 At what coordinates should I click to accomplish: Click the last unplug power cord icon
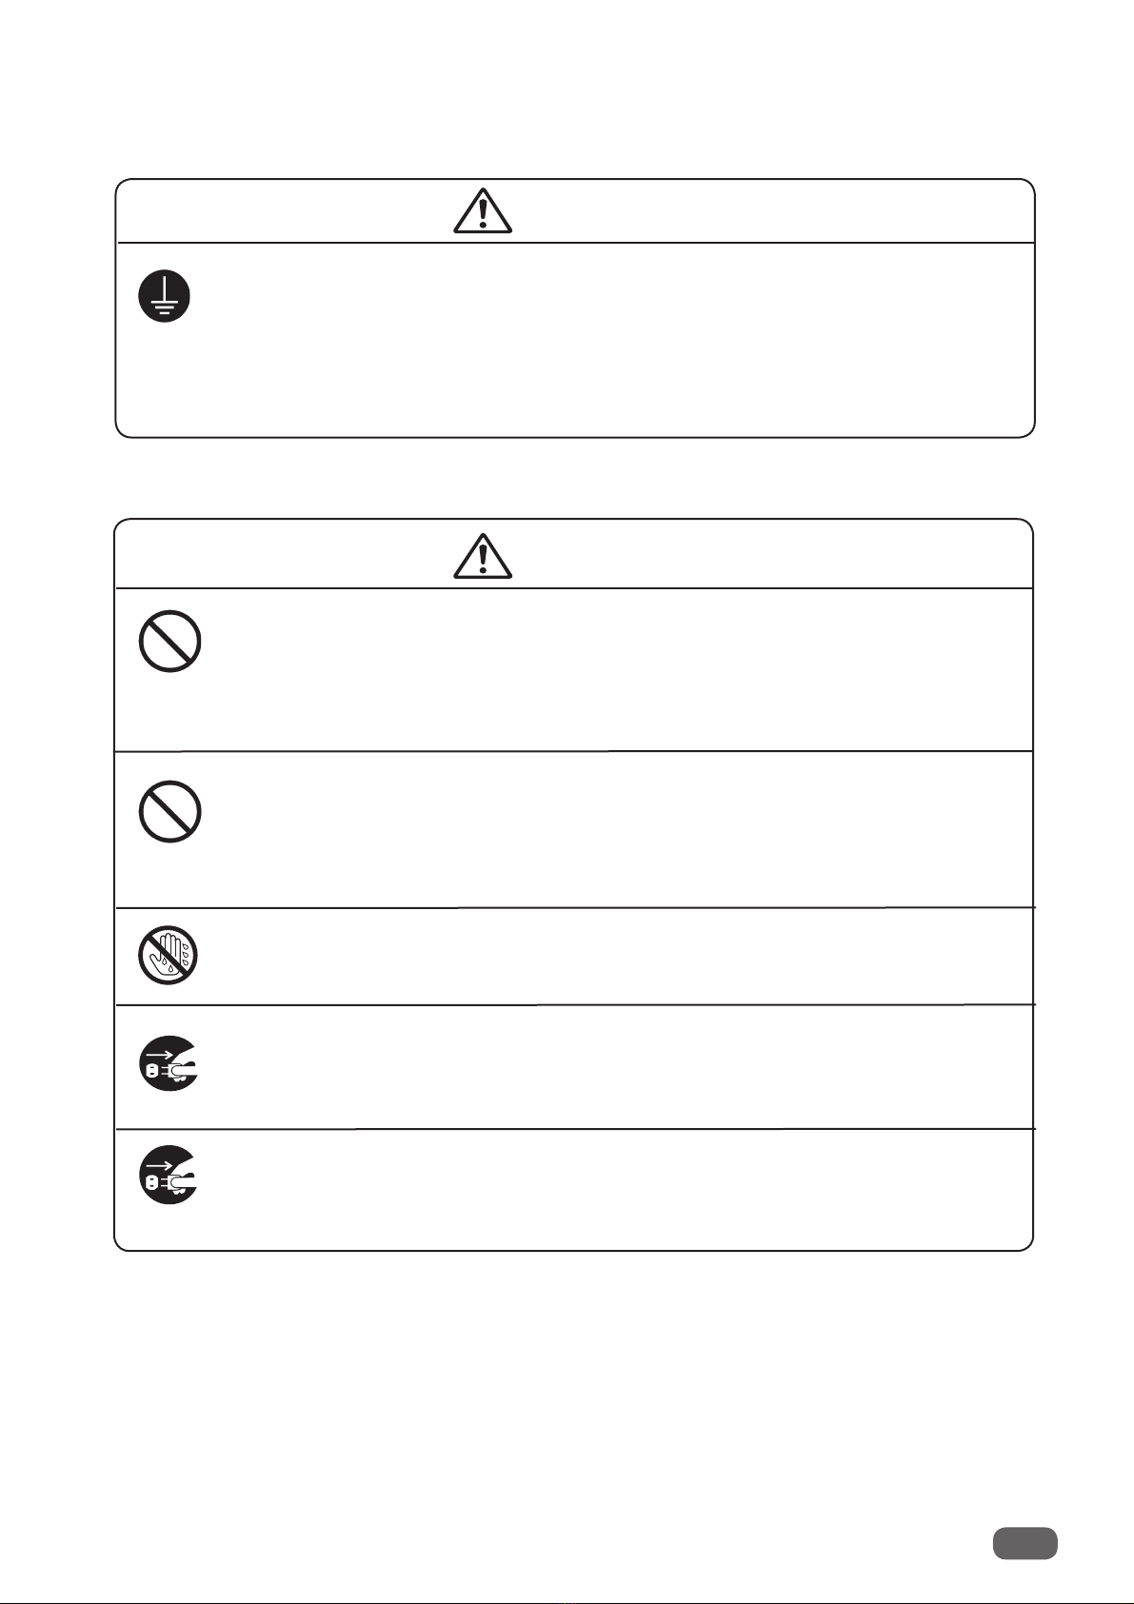169,1175
